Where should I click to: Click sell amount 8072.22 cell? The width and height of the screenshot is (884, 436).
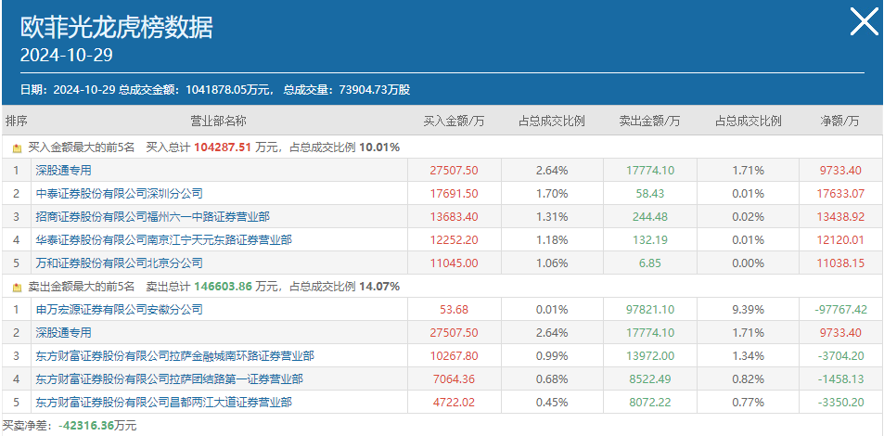pos(650,403)
